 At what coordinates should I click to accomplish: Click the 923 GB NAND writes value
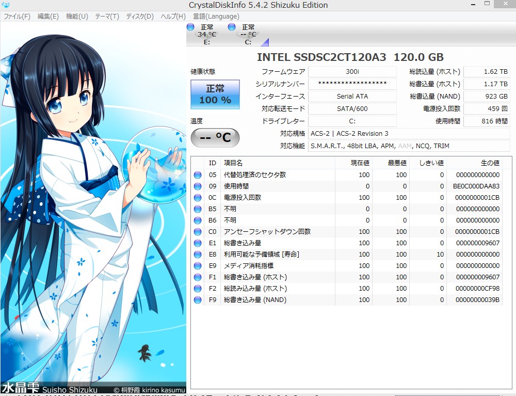click(x=487, y=96)
